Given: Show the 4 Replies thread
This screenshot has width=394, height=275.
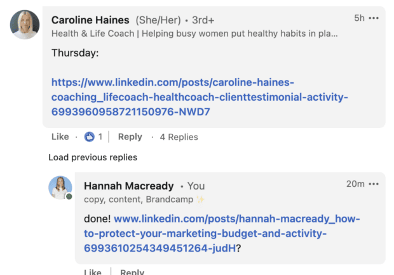Looking at the screenshot, I should click(x=179, y=136).
